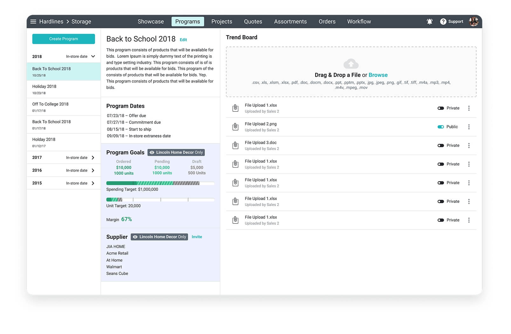
Task: Open the hamburger menu next to Hardlines
Action: pos(33,21)
